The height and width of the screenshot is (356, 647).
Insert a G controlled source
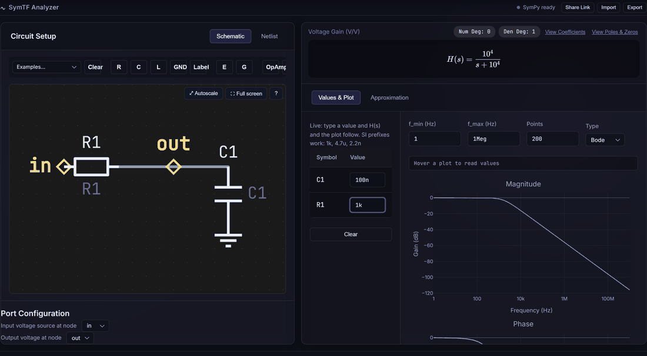pos(244,67)
